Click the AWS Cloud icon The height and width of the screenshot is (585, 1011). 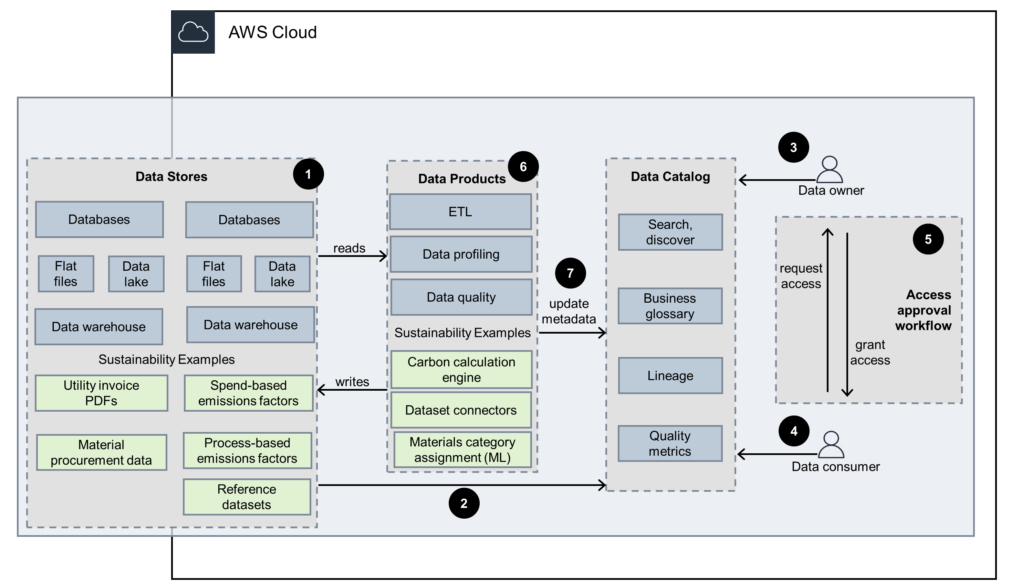click(x=194, y=32)
